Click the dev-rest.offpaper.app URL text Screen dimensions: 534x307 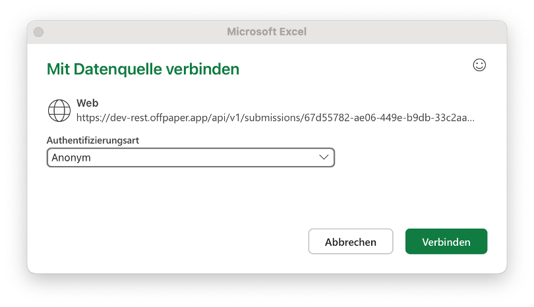pyautogui.click(x=275, y=118)
